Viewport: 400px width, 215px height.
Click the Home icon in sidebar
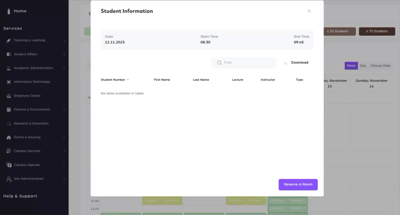pos(9,11)
